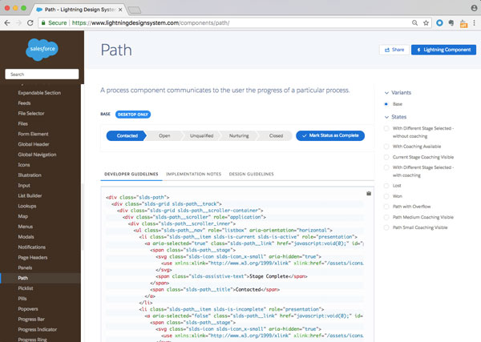
Task: Open Progress Bar in sidebar
Action: pos(31,320)
